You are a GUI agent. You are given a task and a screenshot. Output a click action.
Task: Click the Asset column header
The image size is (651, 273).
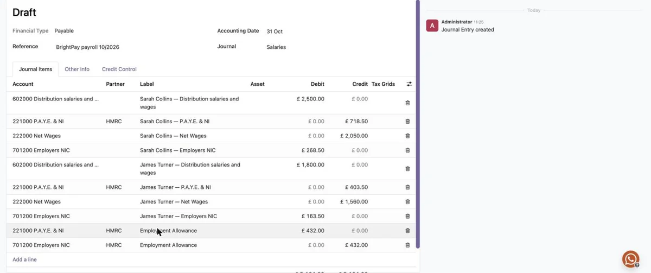pyautogui.click(x=257, y=84)
